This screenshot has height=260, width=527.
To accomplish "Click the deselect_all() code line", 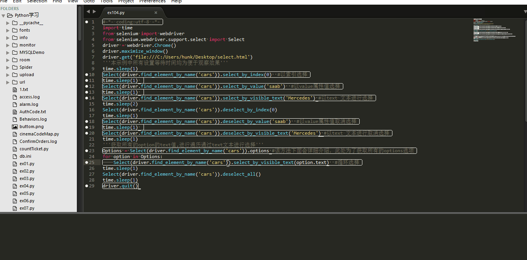I will pyautogui.click(x=182, y=174).
